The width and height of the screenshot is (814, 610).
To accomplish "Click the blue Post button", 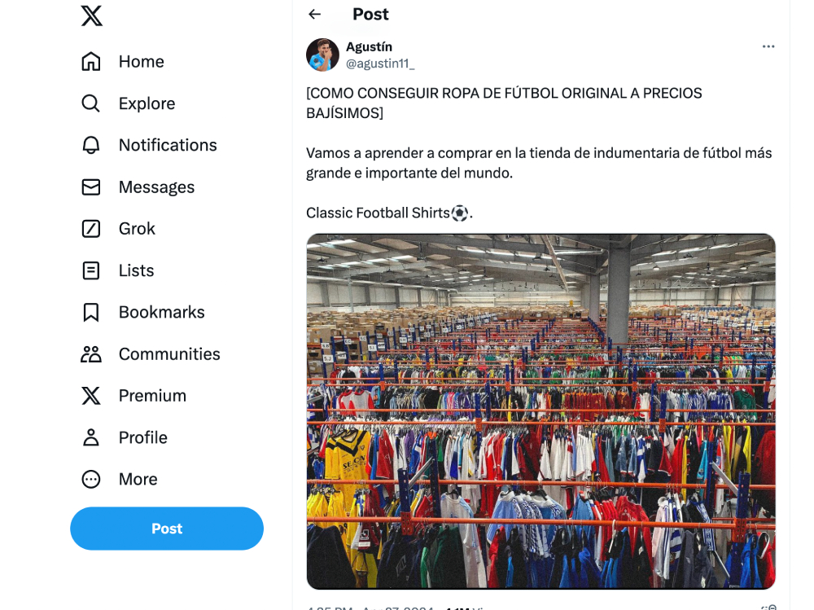I will pos(167,529).
